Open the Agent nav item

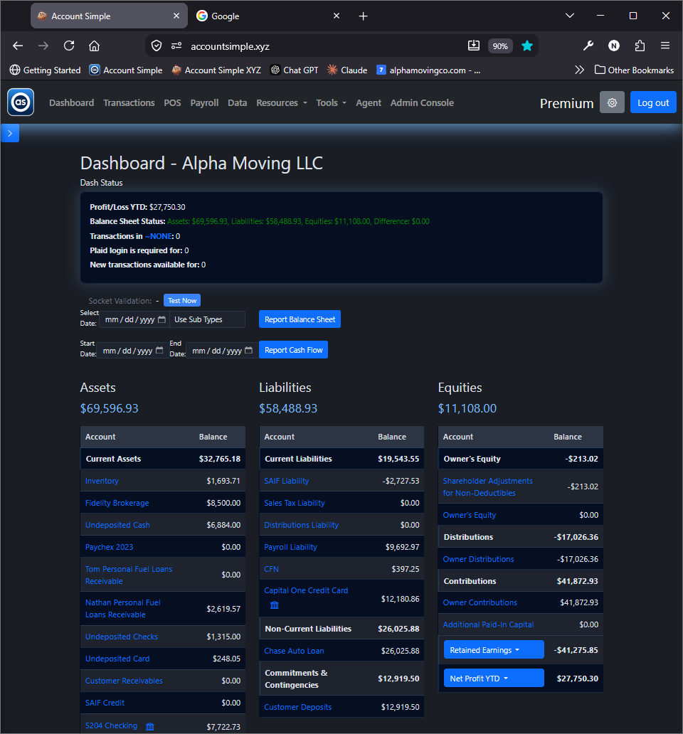click(369, 103)
